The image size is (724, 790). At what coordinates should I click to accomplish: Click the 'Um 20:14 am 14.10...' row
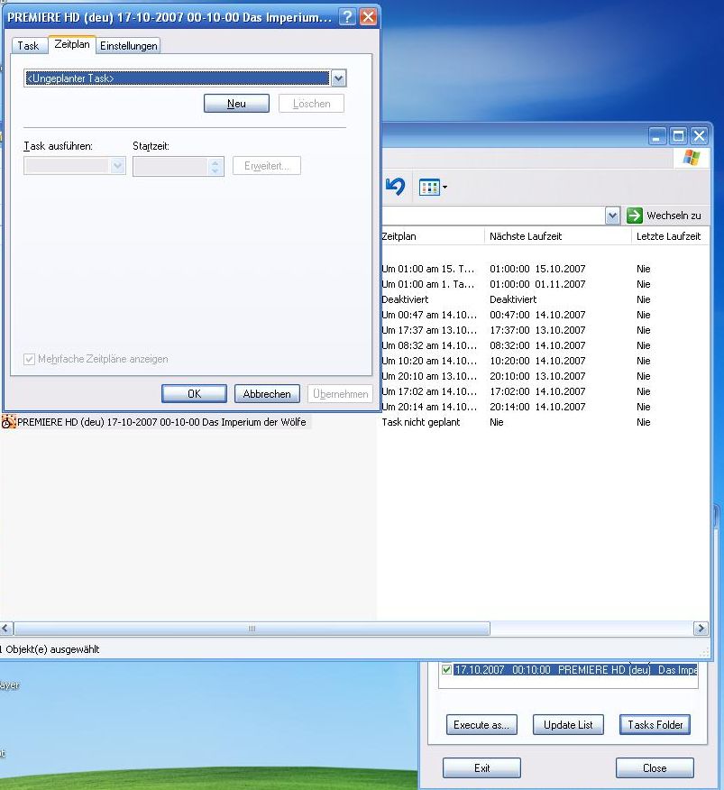pyautogui.click(x=429, y=407)
